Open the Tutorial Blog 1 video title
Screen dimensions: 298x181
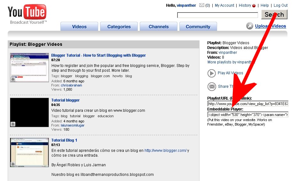[64, 140]
